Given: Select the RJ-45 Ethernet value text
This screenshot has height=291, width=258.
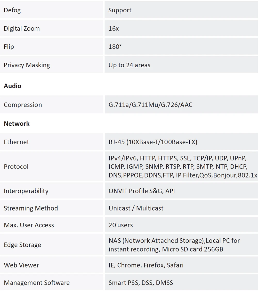Looking at the screenshot, I should click(x=153, y=142).
